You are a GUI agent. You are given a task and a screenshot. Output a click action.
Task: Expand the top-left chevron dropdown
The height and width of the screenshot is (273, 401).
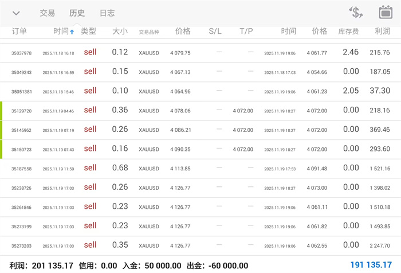[x=16, y=13]
